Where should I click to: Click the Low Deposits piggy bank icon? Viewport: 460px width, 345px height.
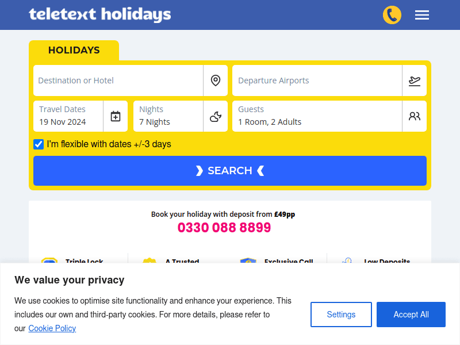pyautogui.click(x=347, y=262)
